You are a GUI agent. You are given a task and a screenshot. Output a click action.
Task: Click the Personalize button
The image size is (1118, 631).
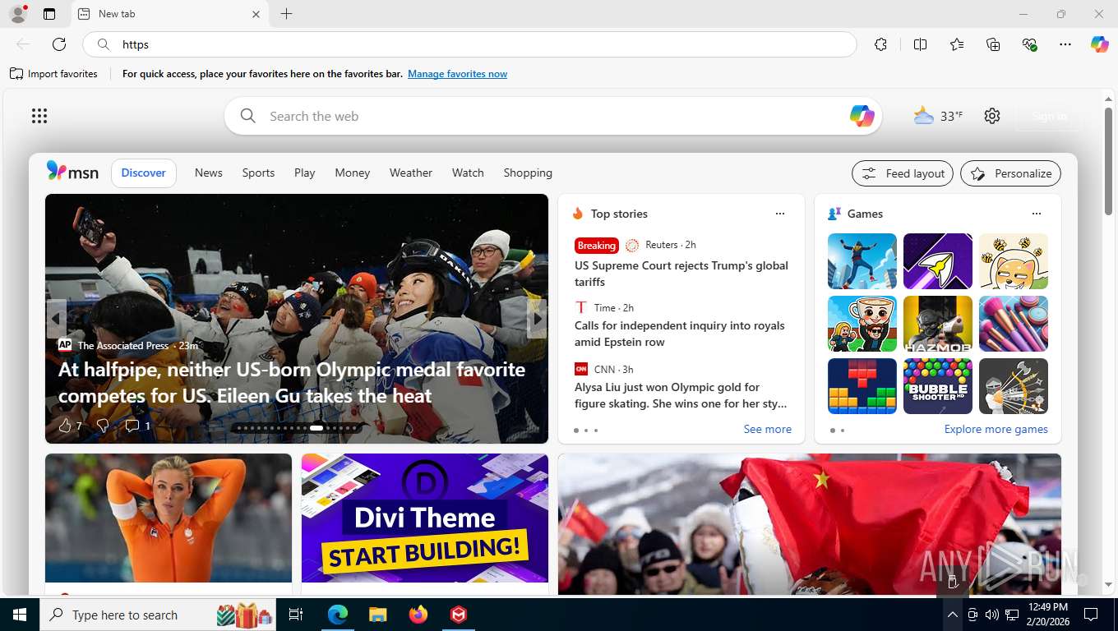(x=1010, y=173)
